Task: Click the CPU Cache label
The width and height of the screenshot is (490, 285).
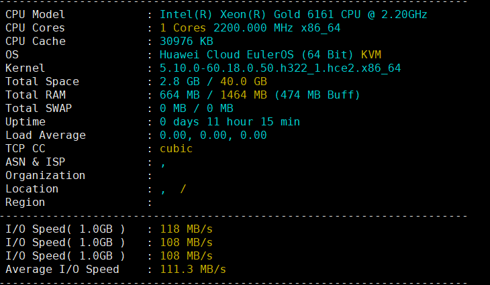Action: 36,41
